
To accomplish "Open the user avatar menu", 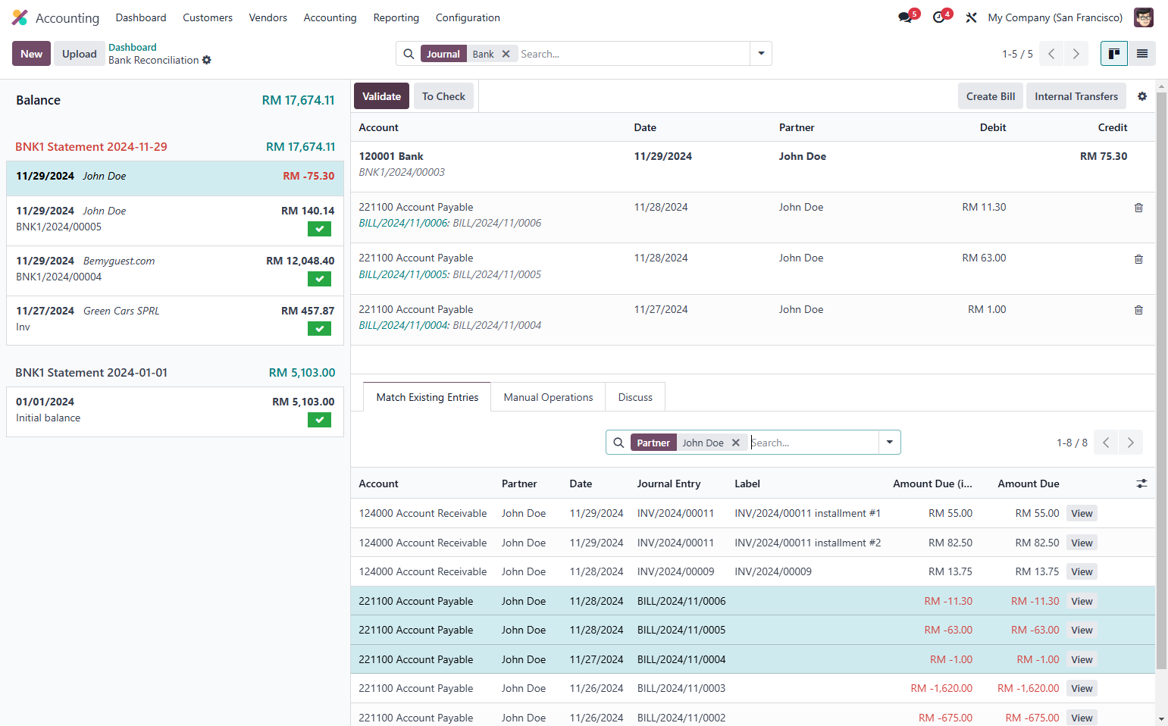I will pos(1143,17).
